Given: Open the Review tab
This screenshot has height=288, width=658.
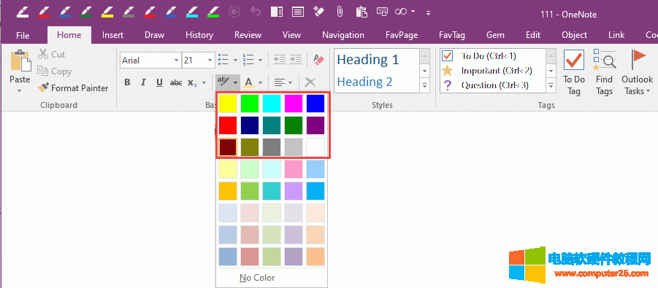Looking at the screenshot, I should [x=248, y=35].
